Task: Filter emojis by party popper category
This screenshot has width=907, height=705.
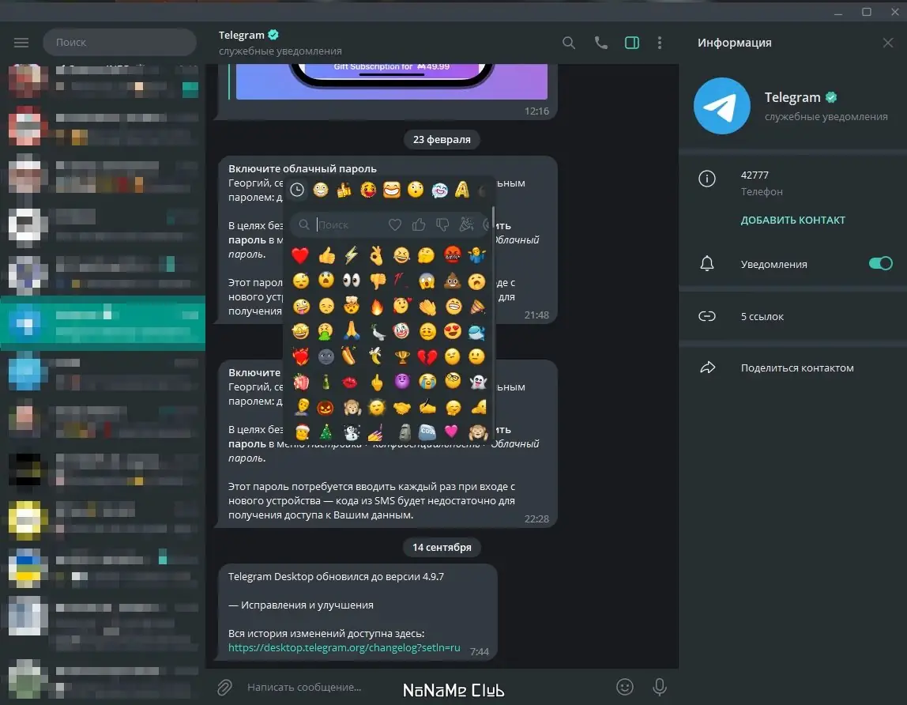Action: pyautogui.click(x=466, y=224)
